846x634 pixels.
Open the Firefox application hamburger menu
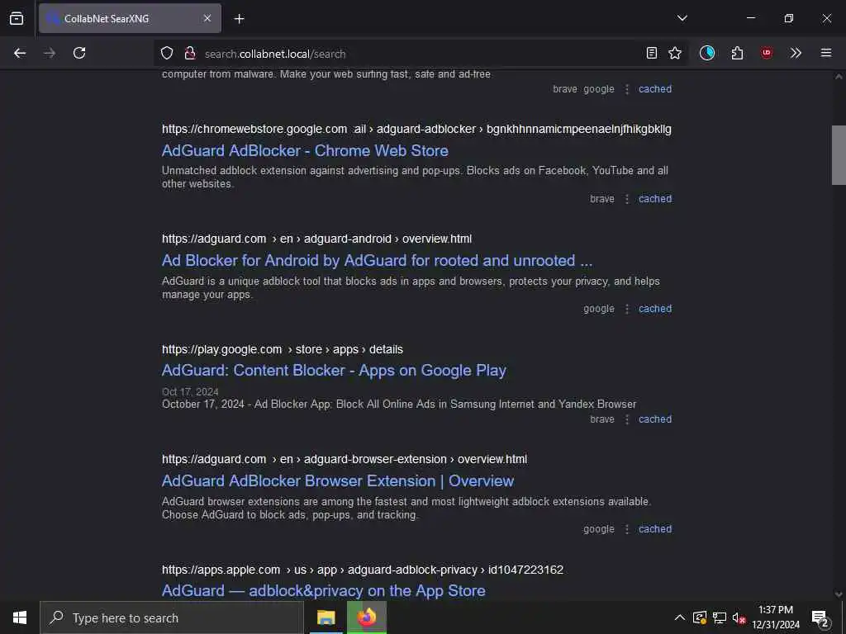click(826, 53)
